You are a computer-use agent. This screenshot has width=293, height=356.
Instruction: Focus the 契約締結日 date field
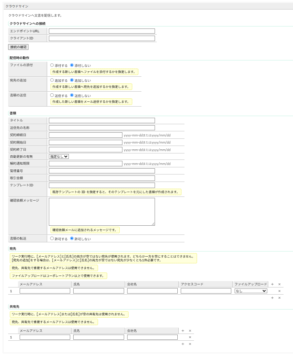[x=85, y=135]
